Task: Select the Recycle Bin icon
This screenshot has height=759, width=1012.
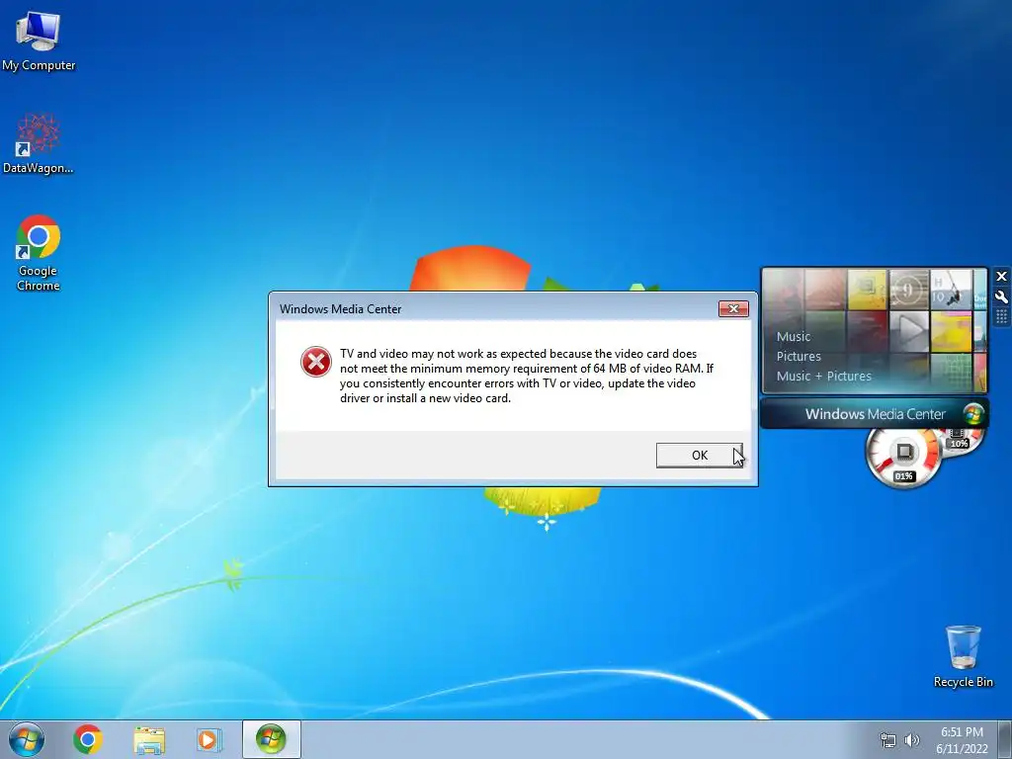Action: [x=963, y=656]
